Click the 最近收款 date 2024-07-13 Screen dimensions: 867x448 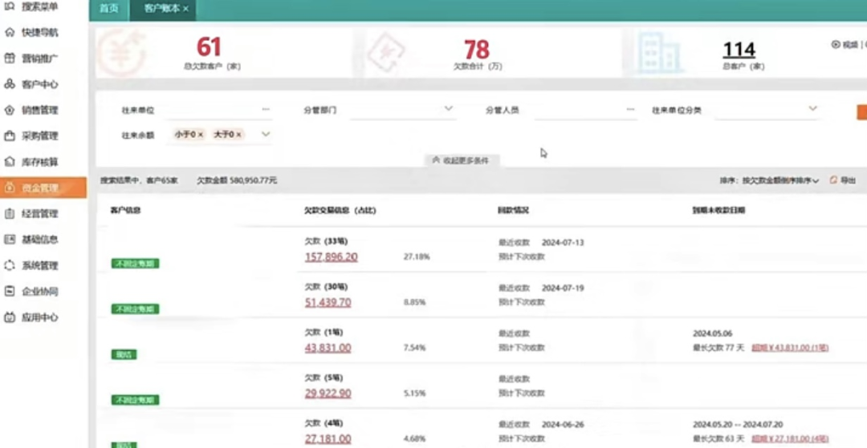point(562,243)
